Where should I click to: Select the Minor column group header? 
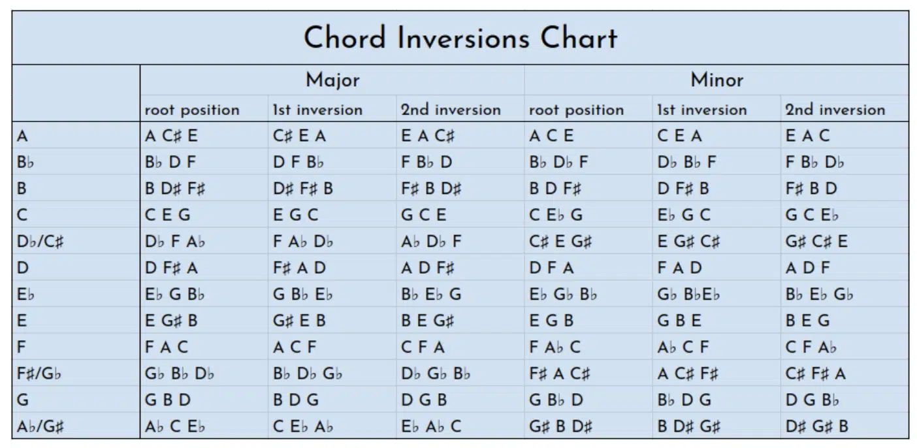(716, 80)
